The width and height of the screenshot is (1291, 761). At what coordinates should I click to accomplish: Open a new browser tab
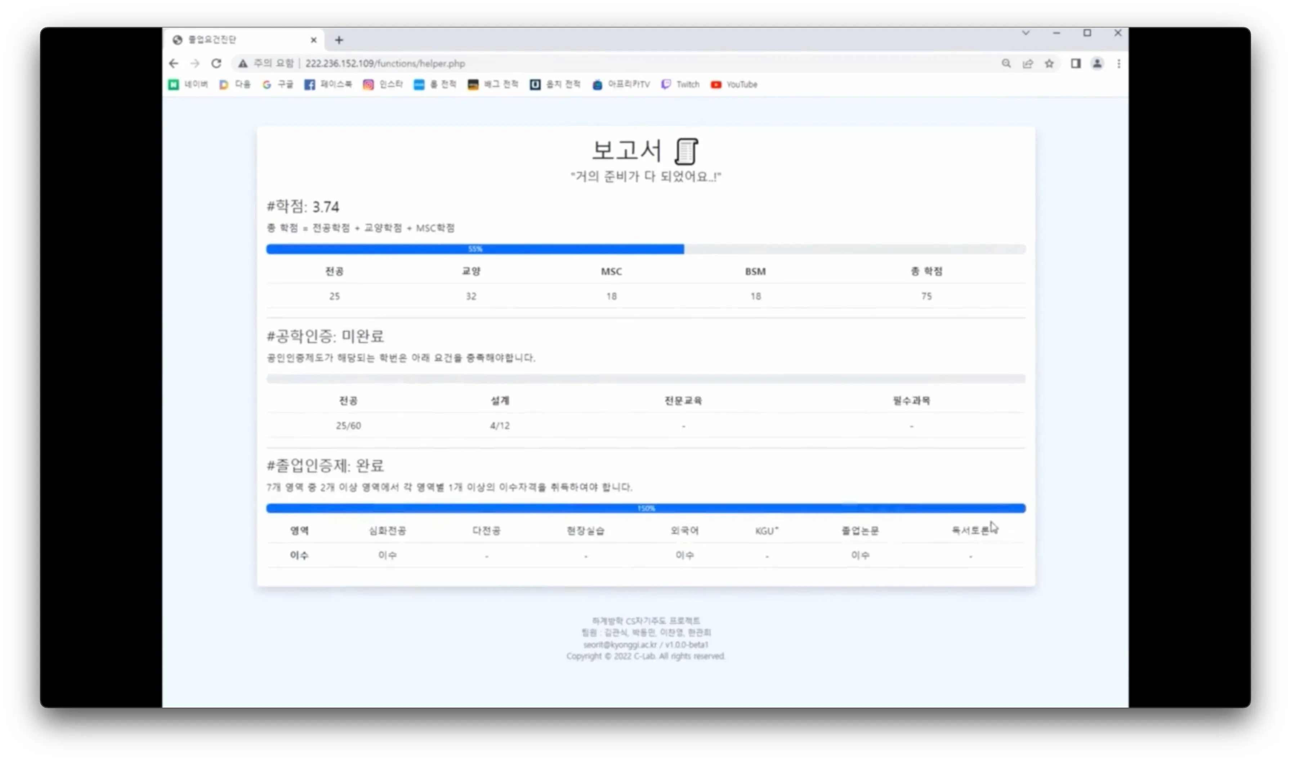click(x=339, y=40)
